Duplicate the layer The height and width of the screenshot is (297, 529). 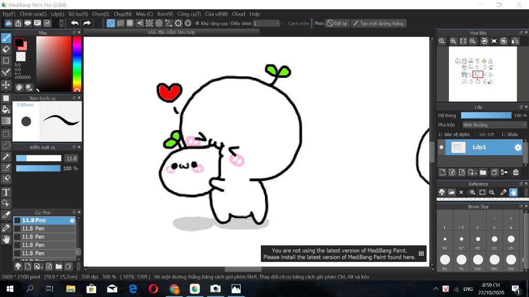pyautogui.click(x=494, y=172)
